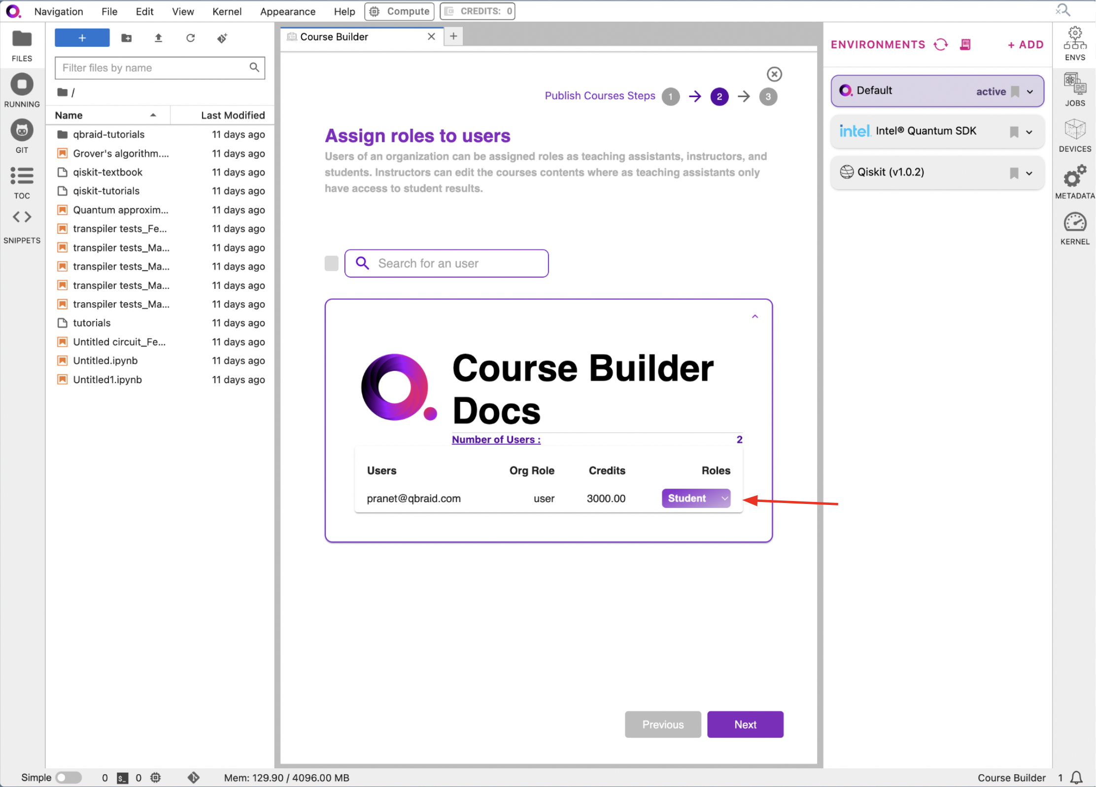Image resolution: width=1096 pixels, height=787 pixels.
Task: Select the Grover's algorithm notebook file
Action: [161, 153]
